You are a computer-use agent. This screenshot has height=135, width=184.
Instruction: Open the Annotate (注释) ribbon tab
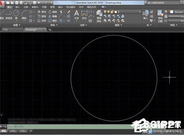26,7
